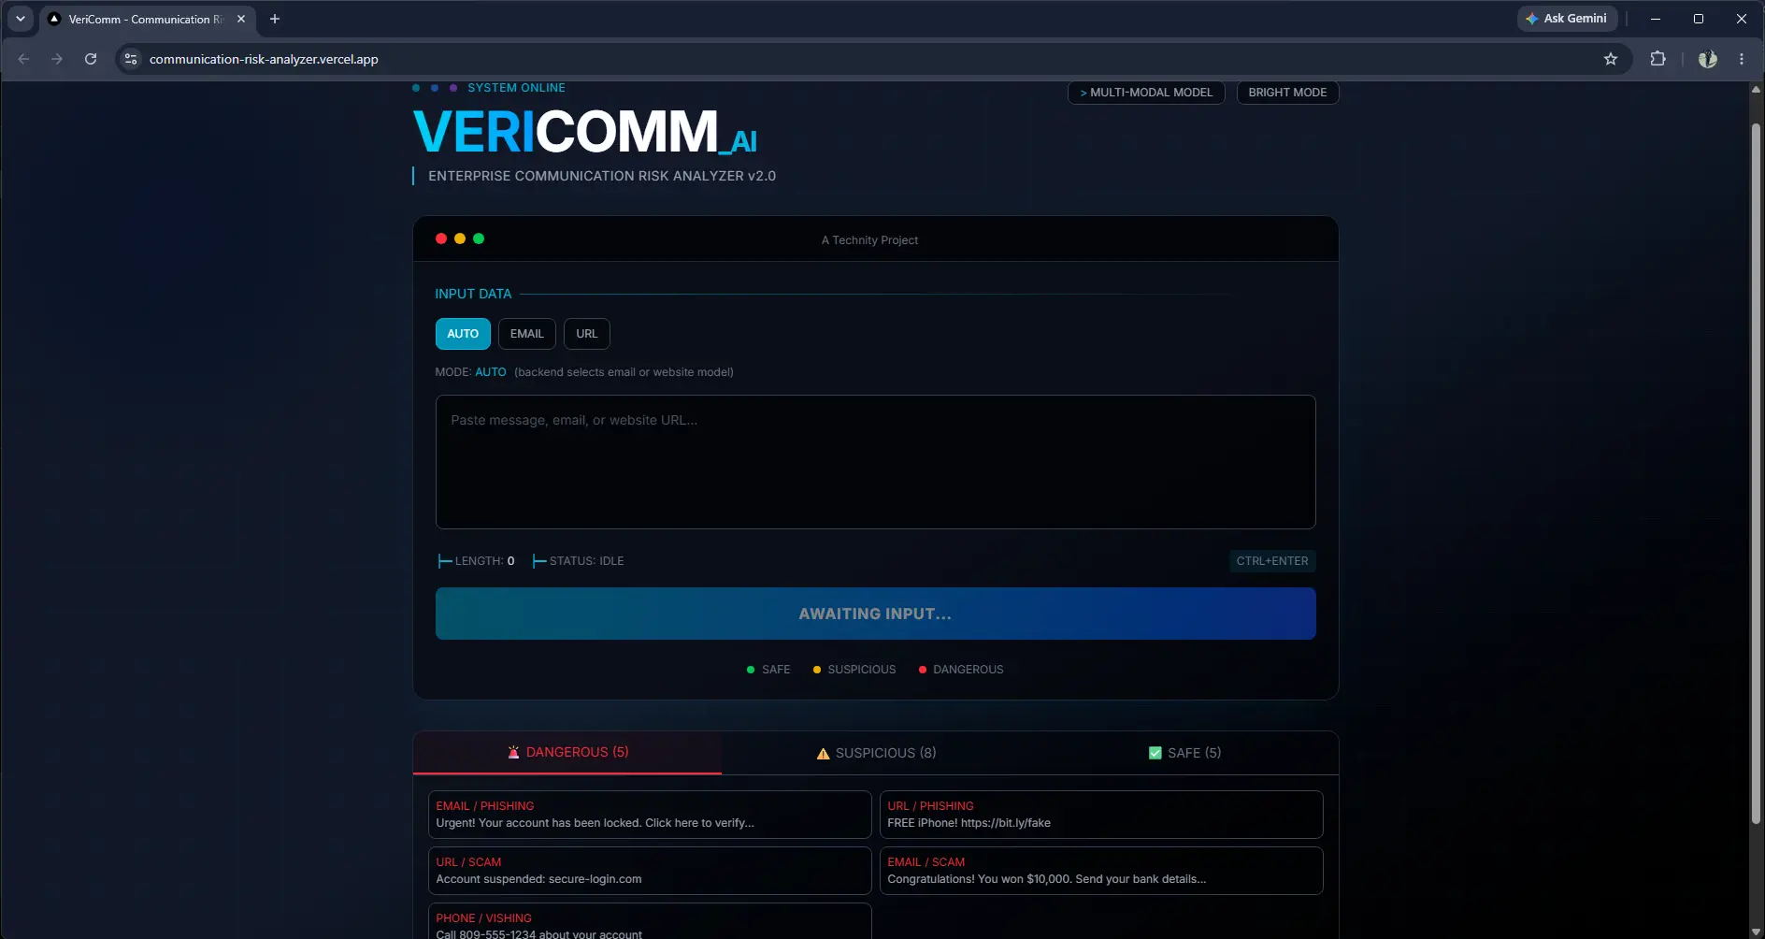Screen dimensions: 1765x939
Task: Expand the tab search dropdown
Action: point(21,19)
